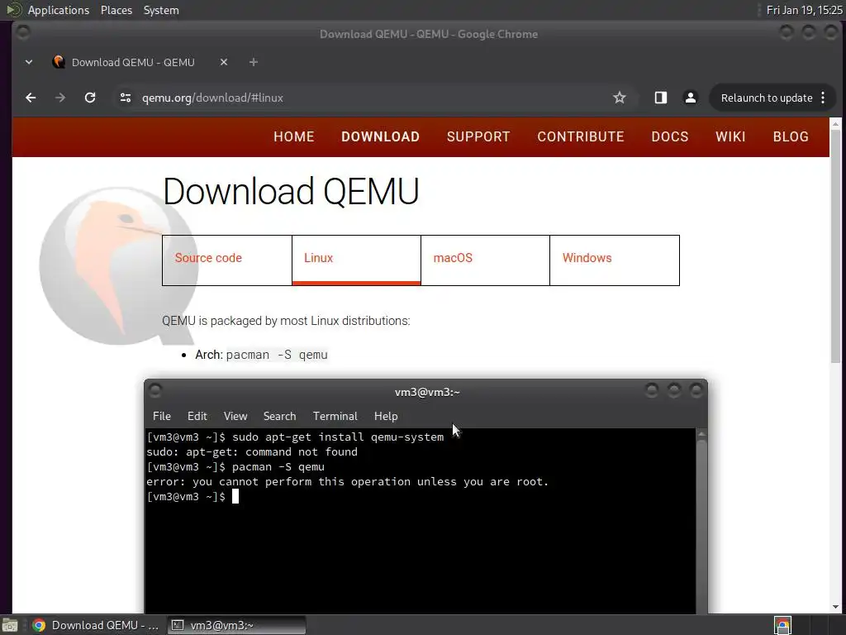Open the DOWNLOAD nav link
The width and height of the screenshot is (846, 635).
[x=380, y=136]
